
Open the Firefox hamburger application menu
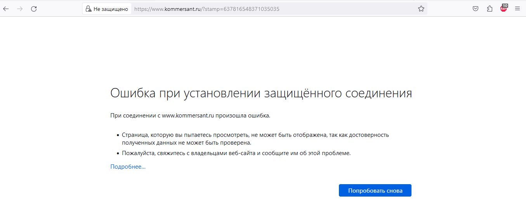517,9
